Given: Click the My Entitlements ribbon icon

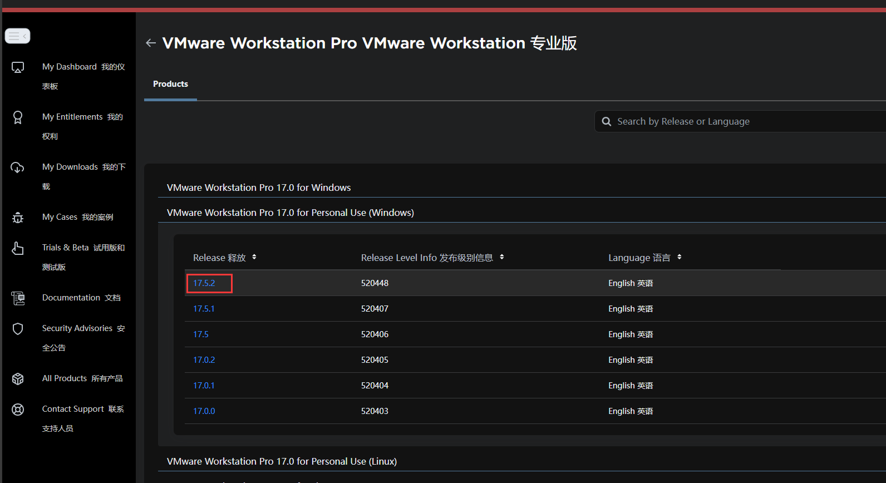Looking at the screenshot, I should [x=18, y=117].
